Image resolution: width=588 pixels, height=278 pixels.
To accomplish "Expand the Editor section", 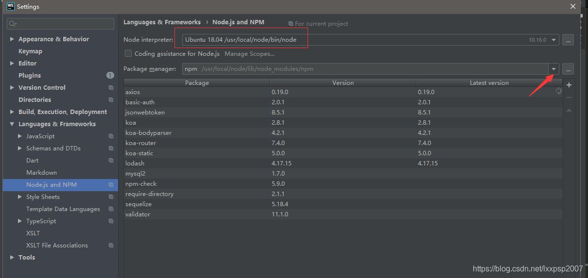I will coord(12,63).
